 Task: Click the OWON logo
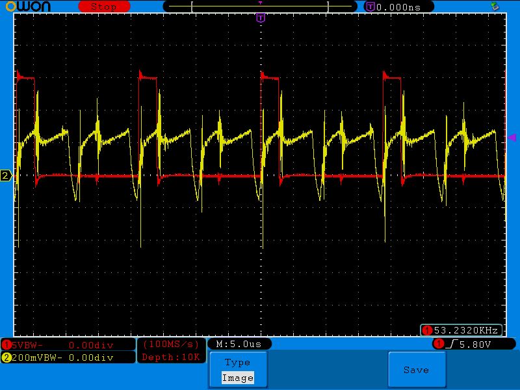pos(28,6)
